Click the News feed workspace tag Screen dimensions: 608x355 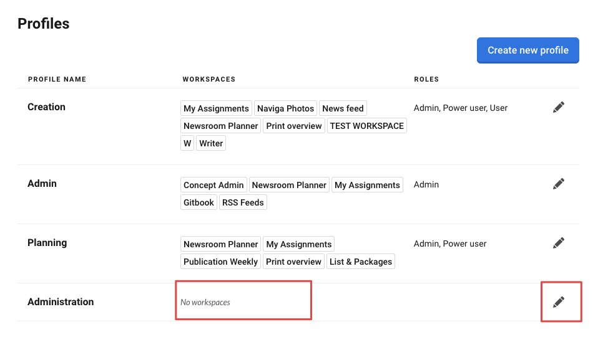coord(343,108)
